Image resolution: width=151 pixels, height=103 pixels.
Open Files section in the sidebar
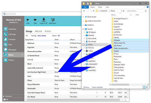13,44
